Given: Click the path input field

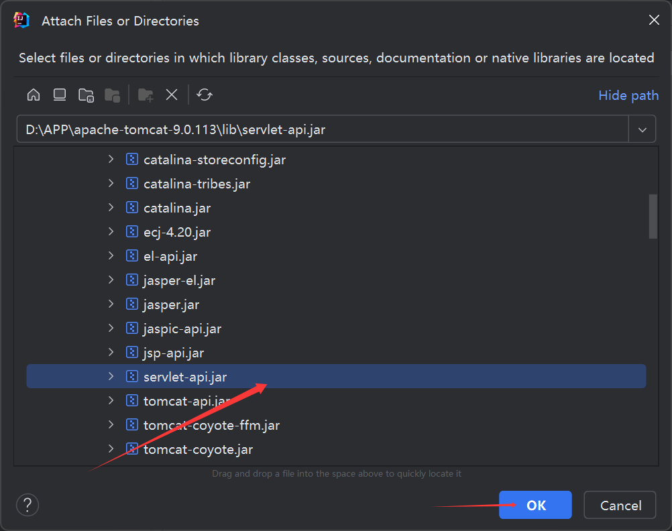Looking at the screenshot, I should click(x=323, y=129).
